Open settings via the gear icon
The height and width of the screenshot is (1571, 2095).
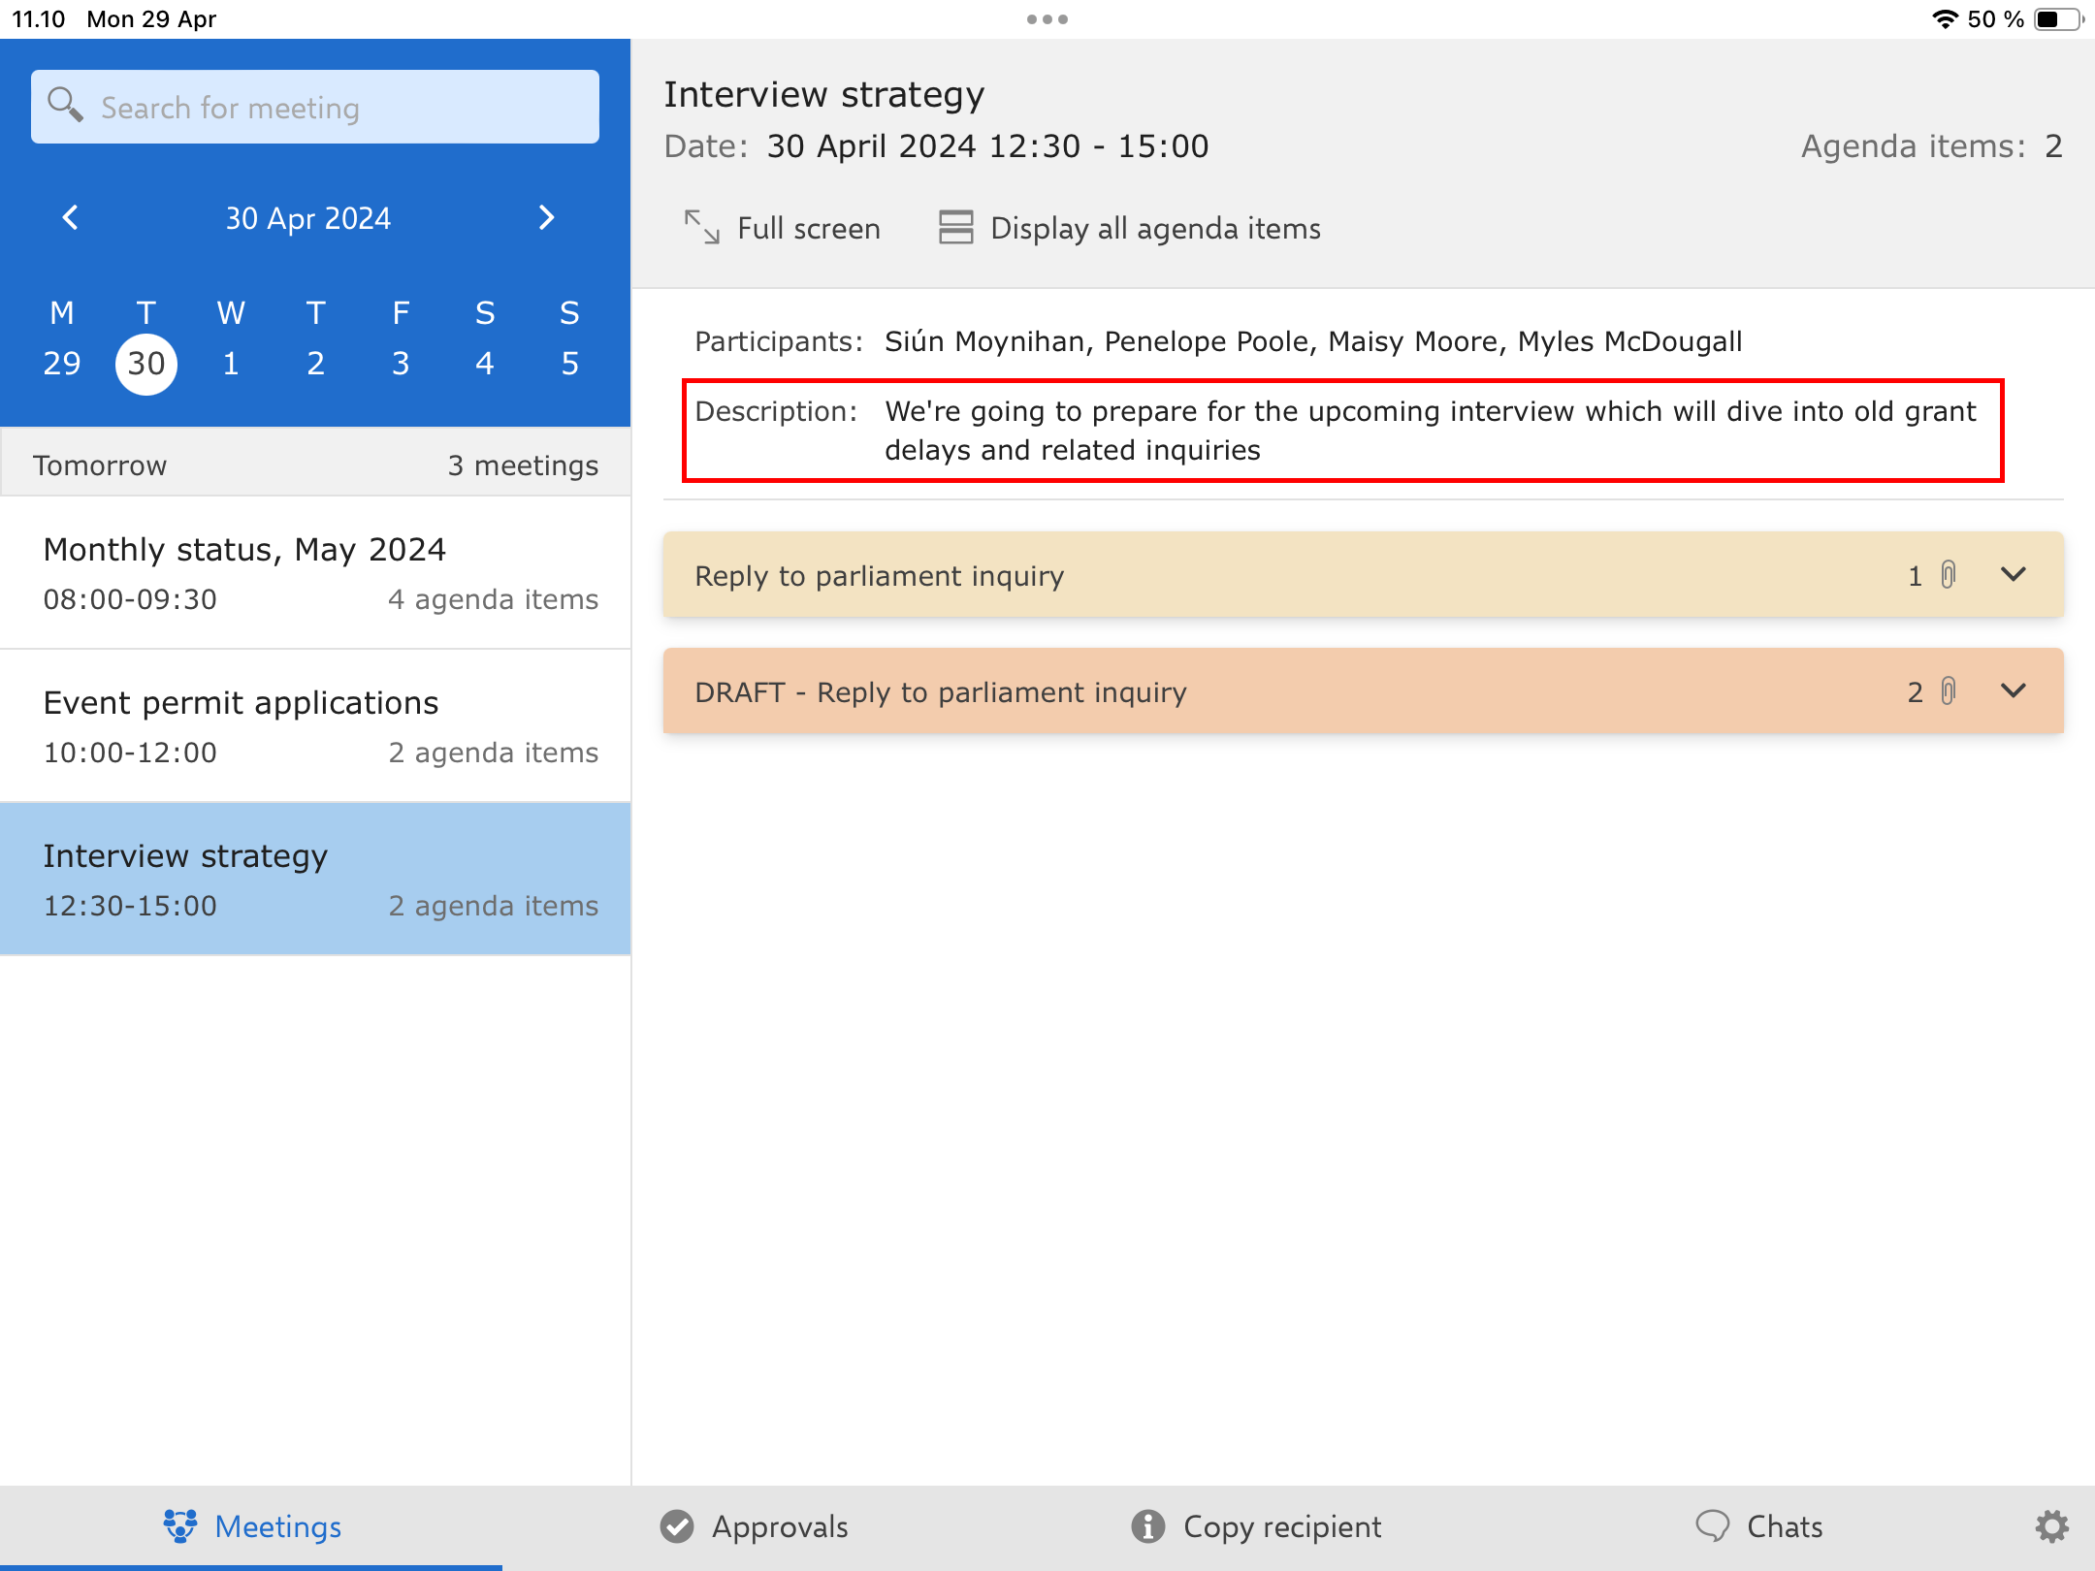(2050, 1526)
